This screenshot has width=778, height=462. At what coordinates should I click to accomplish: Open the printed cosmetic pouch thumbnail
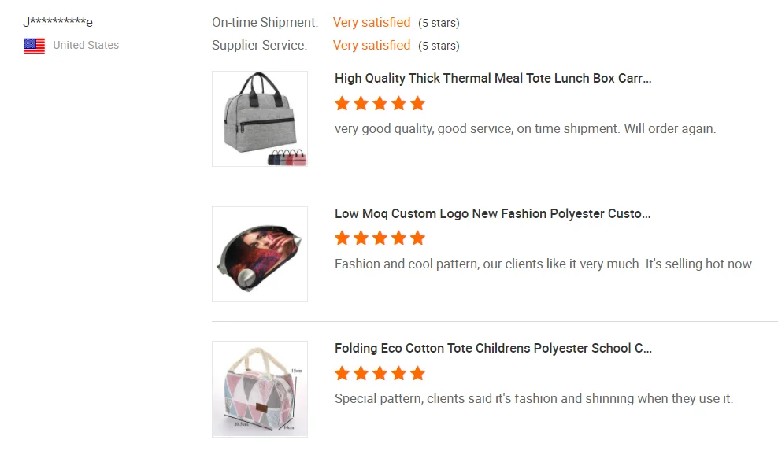pyautogui.click(x=259, y=253)
